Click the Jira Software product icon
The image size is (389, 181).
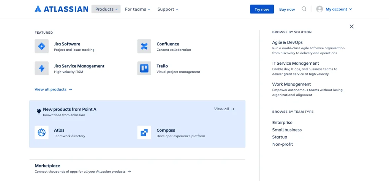point(41,47)
